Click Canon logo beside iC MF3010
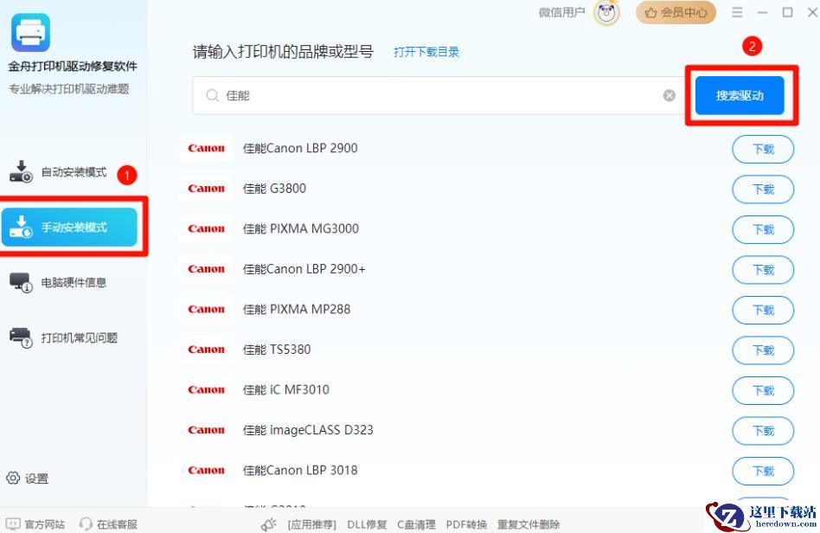 coord(206,389)
